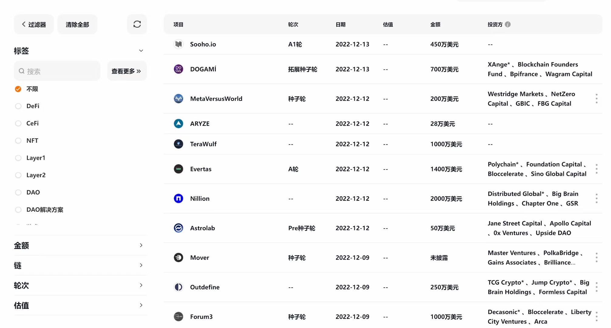Click the info icon next to 投资方
The height and width of the screenshot is (328, 611).
507,24
